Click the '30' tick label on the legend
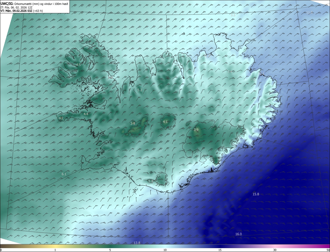The image size is (330, 252). 275,250
